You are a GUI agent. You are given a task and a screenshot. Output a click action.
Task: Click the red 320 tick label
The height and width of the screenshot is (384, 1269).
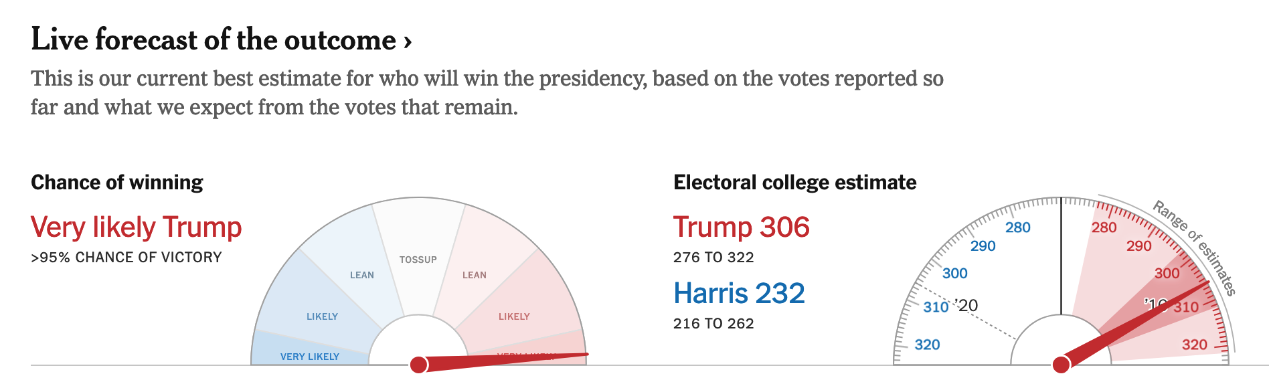pos(1195,345)
